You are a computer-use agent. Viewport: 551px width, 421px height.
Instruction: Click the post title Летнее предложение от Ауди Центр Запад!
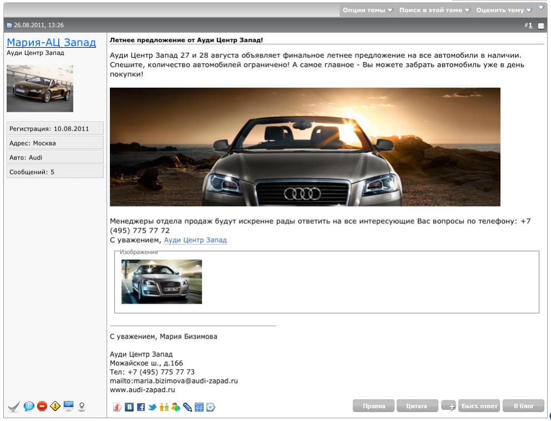pos(187,39)
